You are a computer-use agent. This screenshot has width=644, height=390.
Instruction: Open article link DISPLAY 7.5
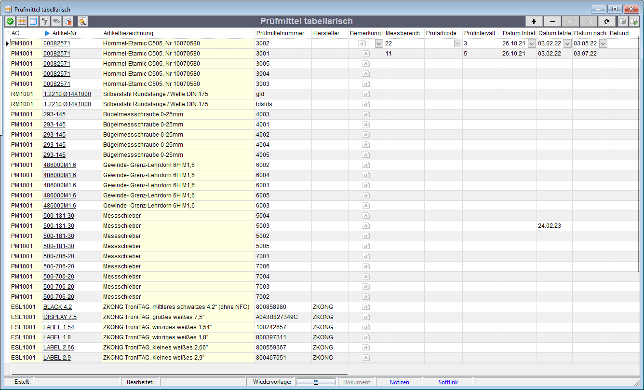pyautogui.click(x=60, y=317)
